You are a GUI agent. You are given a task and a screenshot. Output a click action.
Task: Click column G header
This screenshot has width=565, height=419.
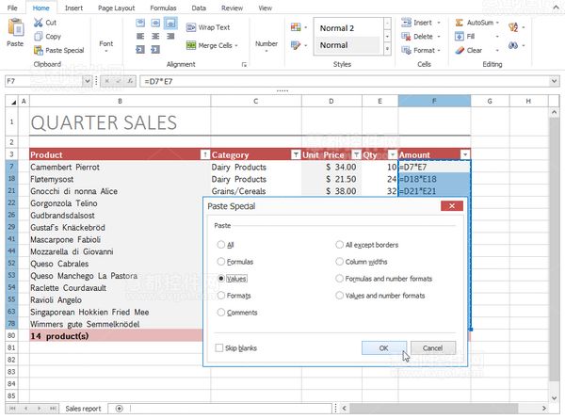click(490, 102)
